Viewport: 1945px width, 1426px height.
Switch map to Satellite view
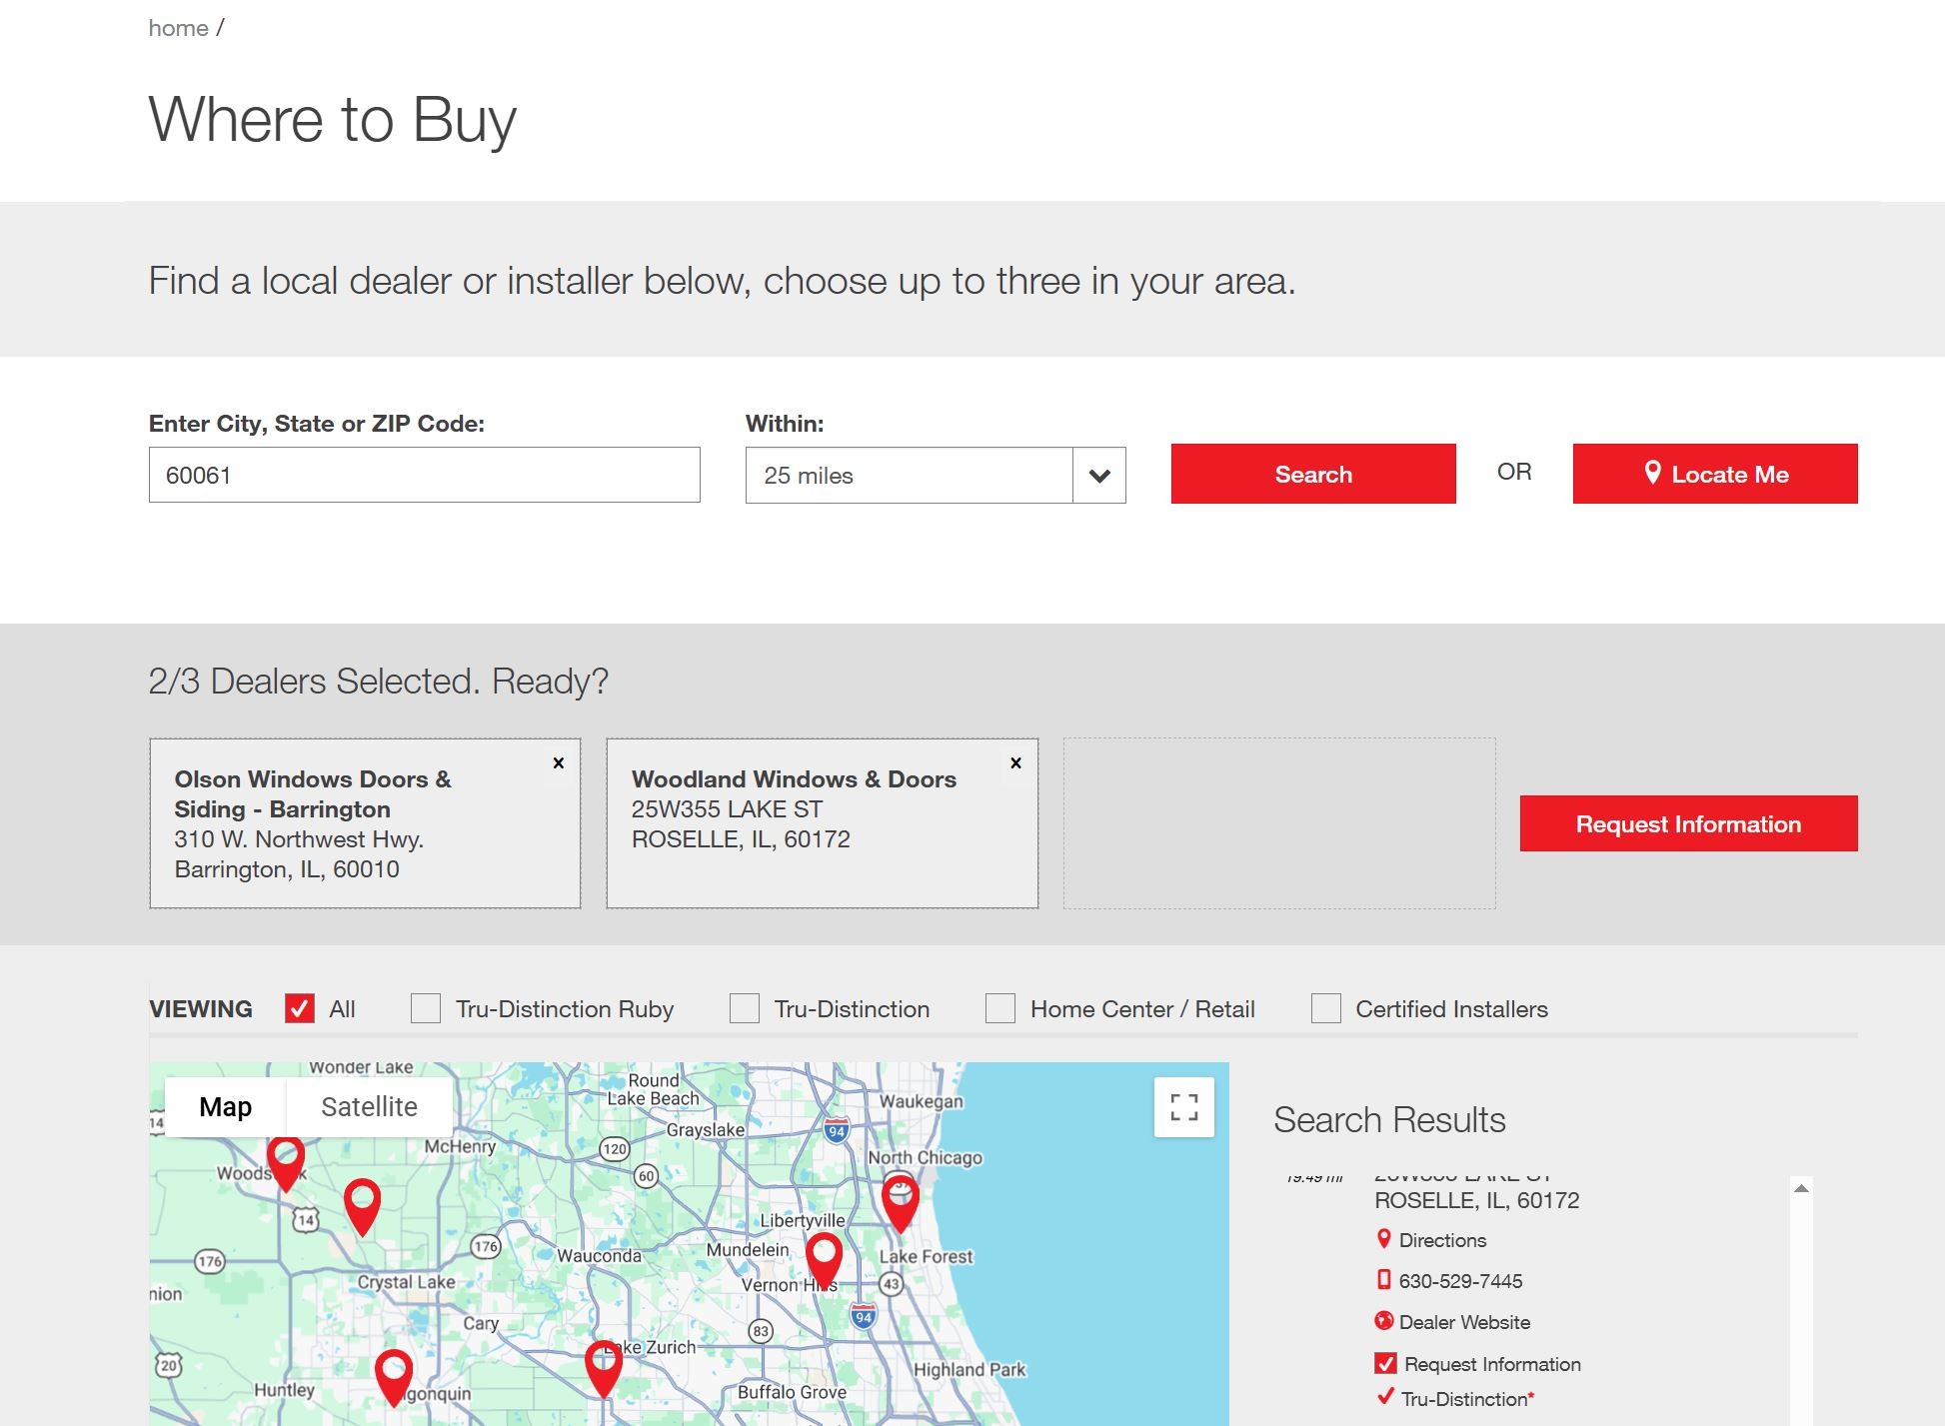369,1107
